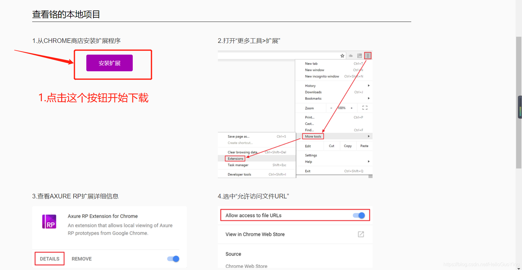Click the purple 安装扩展 install button
Image resolution: width=522 pixels, height=270 pixels.
tap(110, 63)
